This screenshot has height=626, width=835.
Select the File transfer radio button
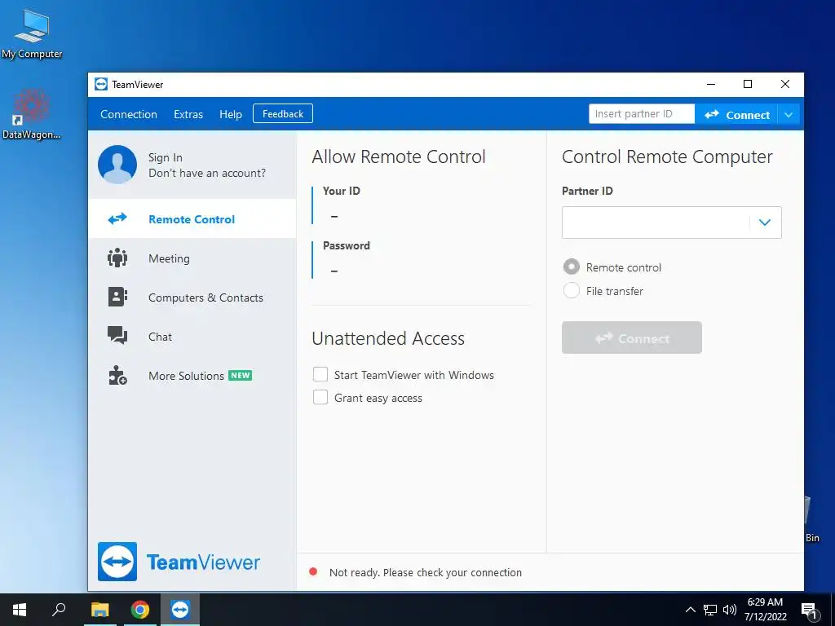(x=572, y=290)
